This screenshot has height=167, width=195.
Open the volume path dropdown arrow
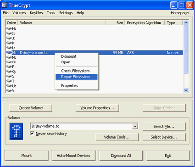(135, 126)
